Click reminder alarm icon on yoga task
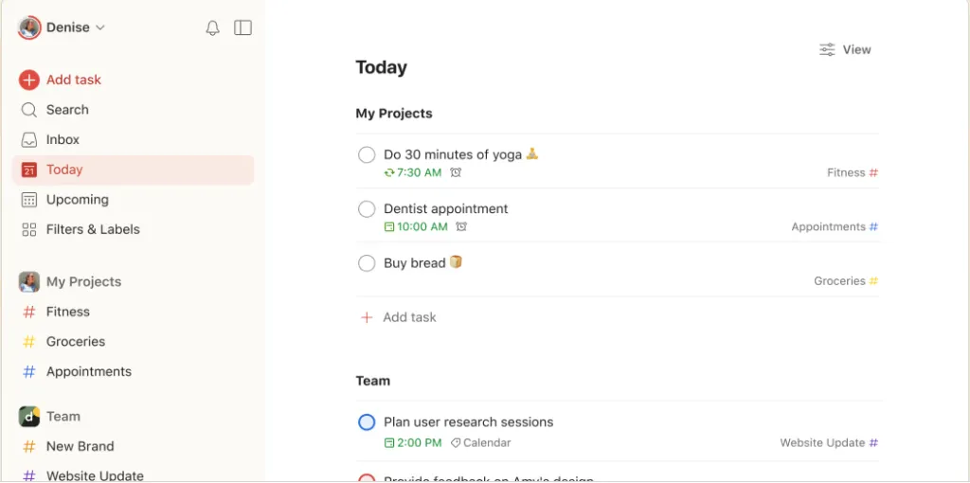The image size is (970, 483). coord(456,172)
